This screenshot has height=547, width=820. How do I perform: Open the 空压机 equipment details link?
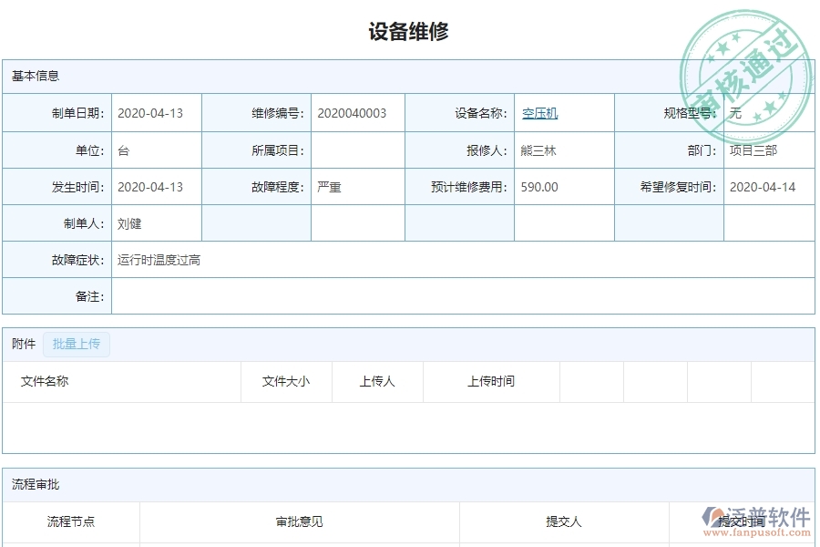538,113
